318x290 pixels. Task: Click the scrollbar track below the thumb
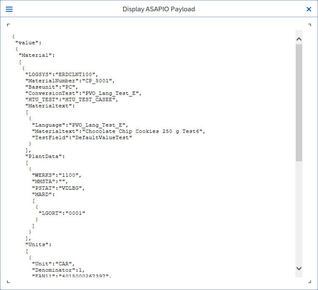(299, 213)
